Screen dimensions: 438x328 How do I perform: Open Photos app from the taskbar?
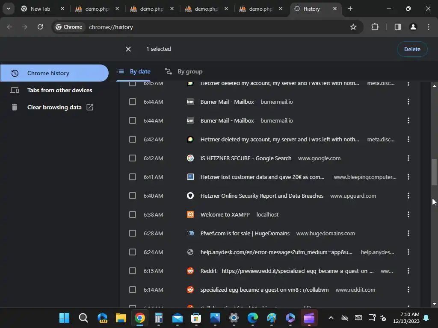pos(215,318)
